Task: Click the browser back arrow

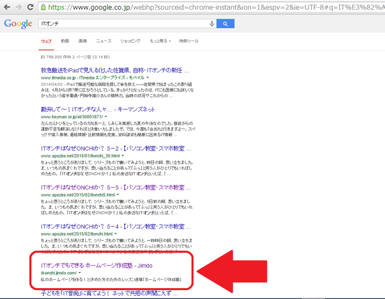Action: click(7, 7)
